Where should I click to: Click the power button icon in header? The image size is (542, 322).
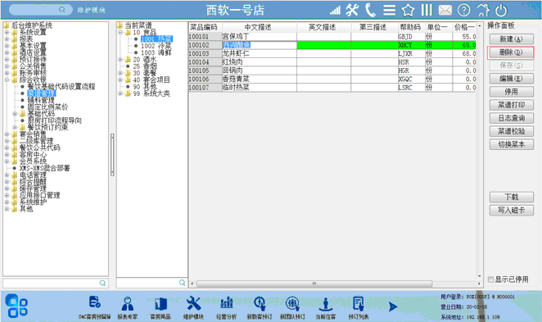coord(501,11)
